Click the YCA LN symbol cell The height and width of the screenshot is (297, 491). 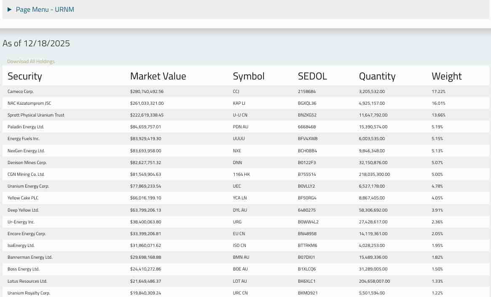240,198
